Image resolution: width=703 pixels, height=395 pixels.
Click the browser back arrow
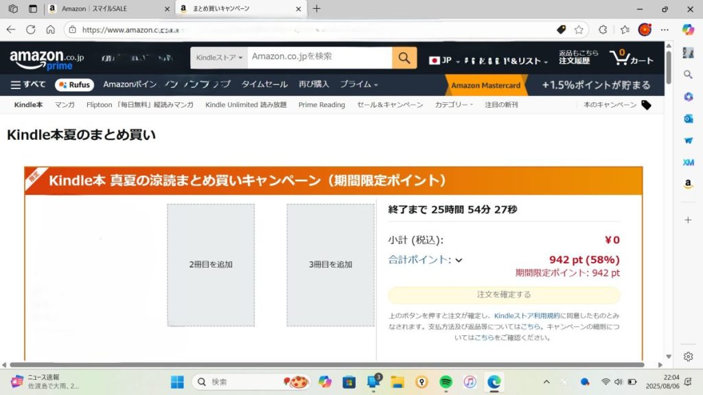point(11,29)
